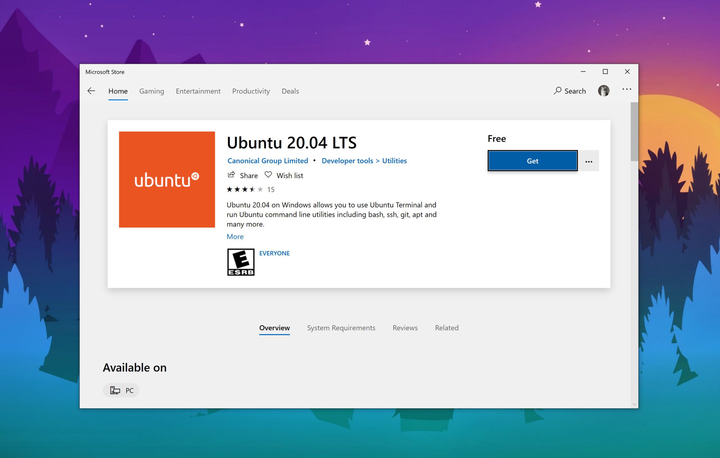Screen dimensions: 720x458
Task: Add Ubuntu 20.04 LTS to Wish list
Action: pyautogui.click(x=283, y=175)
